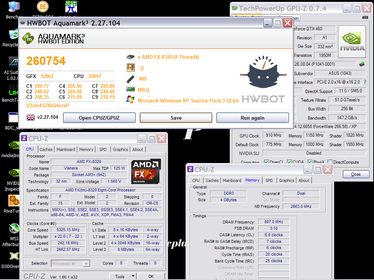Expand the Tools dropdown arrow in CPU-Z
374x280 pixels.
tap(133, 276)
